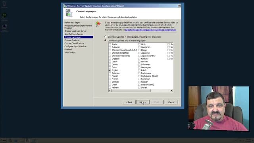254x143 pixels.
Task: Enable the Polish checkbox
Action: pyautogui.click(x=139, y=70)
